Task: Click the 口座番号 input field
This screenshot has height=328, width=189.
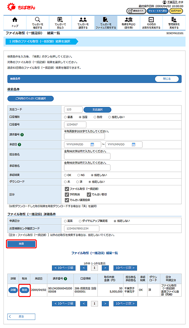Action: pyautogui.click(x=75, y=125)
